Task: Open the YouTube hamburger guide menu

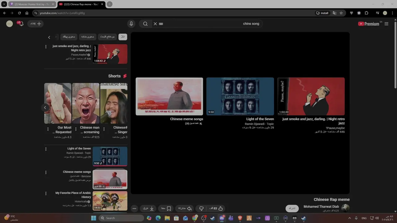Action: [x=386, y=24]
